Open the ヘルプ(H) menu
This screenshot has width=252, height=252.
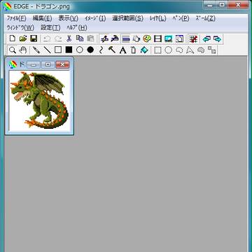[x=77, y=28]
